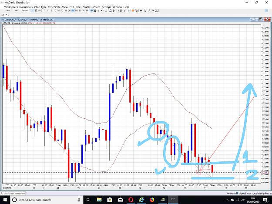Screen dimensions: 272x204
Task: Click the alert bell icon
Action: point(111,10)
